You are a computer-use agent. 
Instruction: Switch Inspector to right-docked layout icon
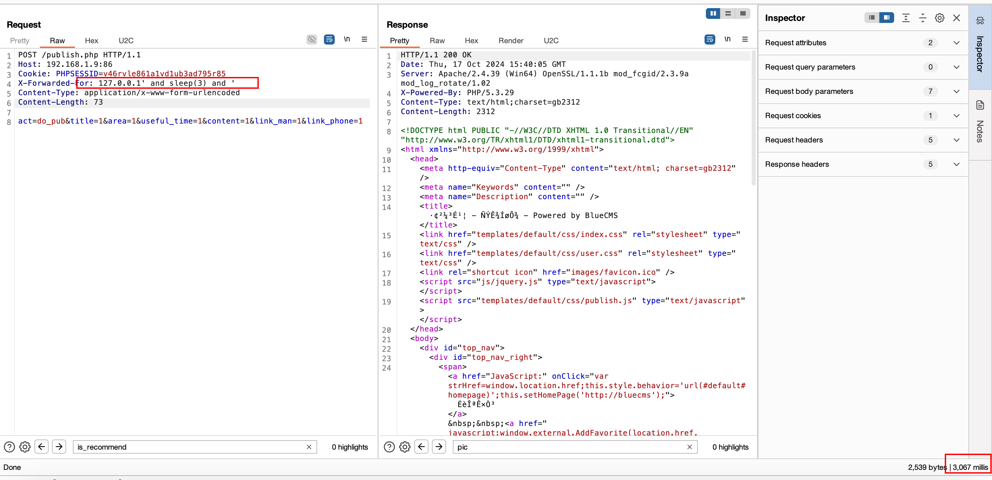point(886,18)
